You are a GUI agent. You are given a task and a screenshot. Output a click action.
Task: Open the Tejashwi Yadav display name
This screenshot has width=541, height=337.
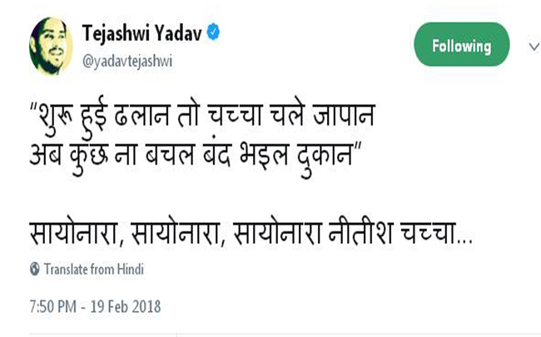pyautogui.click(x=142, y=32)
